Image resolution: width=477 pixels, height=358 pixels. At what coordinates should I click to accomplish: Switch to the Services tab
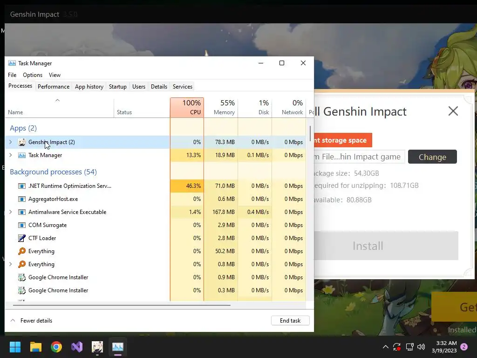[183, 87]
